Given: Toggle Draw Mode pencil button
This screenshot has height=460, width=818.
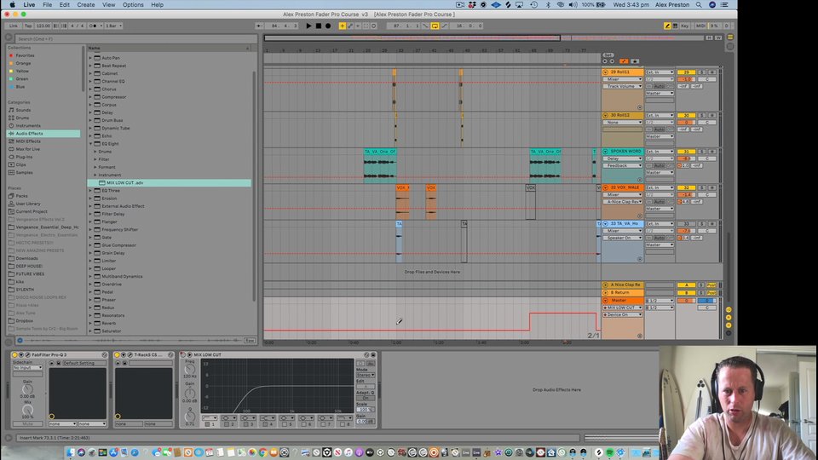Looking at the screenshot, I should (x=666, y=26).
